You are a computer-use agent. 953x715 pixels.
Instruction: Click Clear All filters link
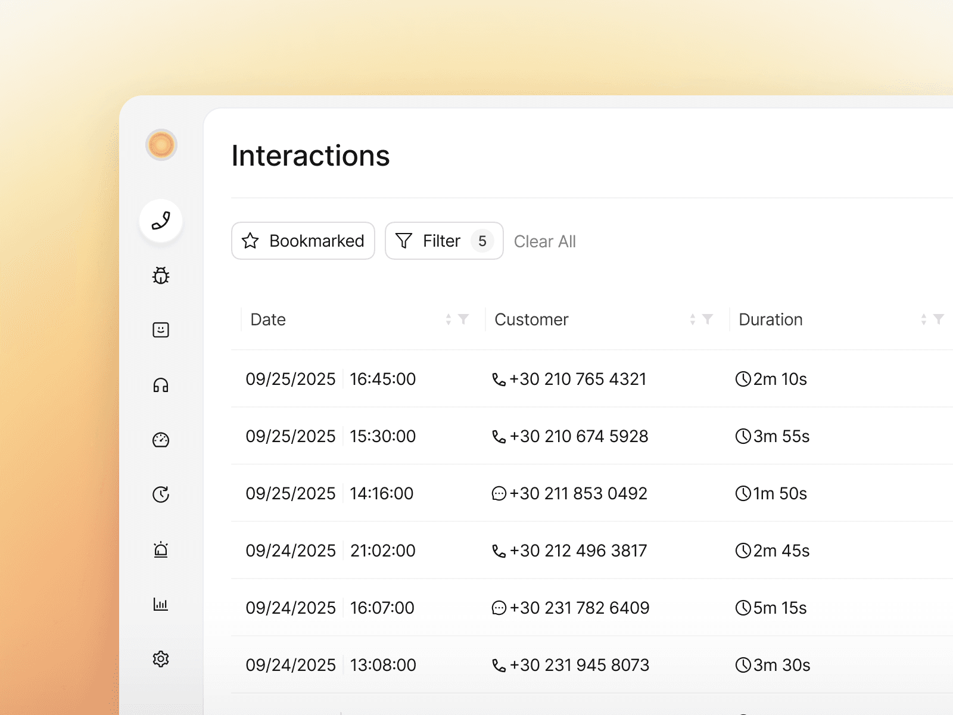pyautogui.click(x=545, y=241)
